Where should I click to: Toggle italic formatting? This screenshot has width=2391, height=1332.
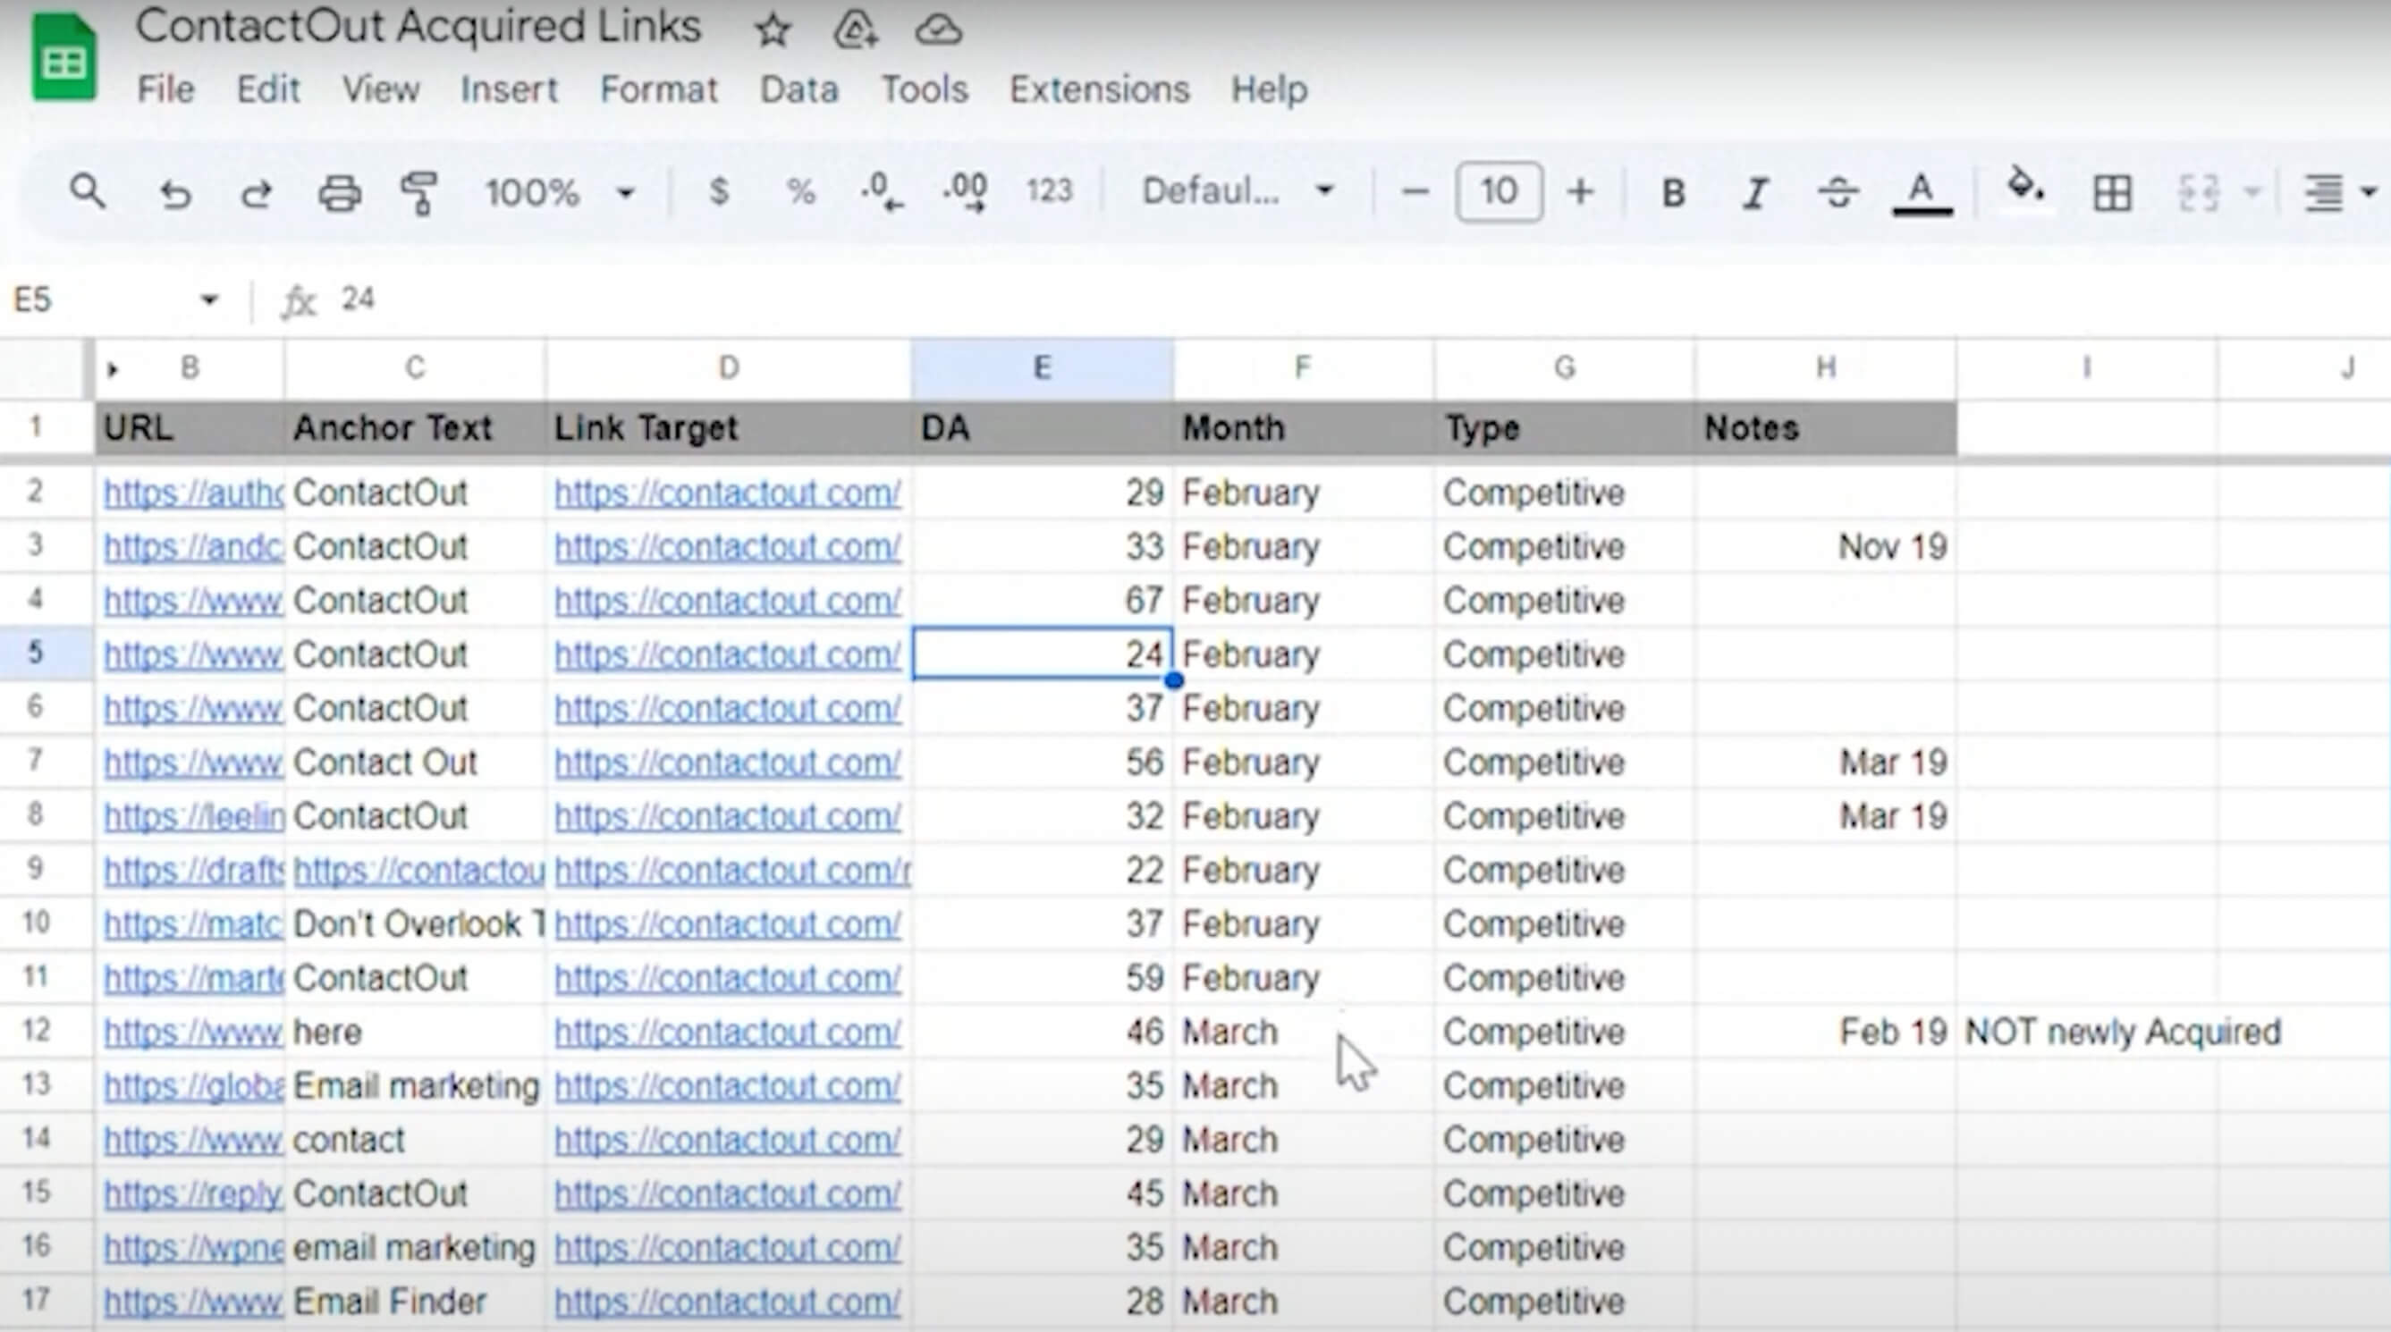click(1754, 193)
